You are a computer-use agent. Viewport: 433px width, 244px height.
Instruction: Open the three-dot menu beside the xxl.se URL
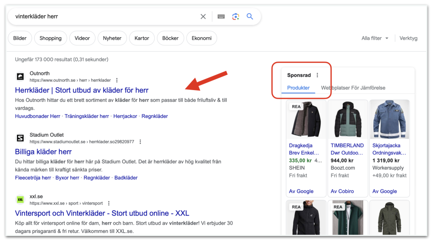pyautogui.click(x=109, y=203)
